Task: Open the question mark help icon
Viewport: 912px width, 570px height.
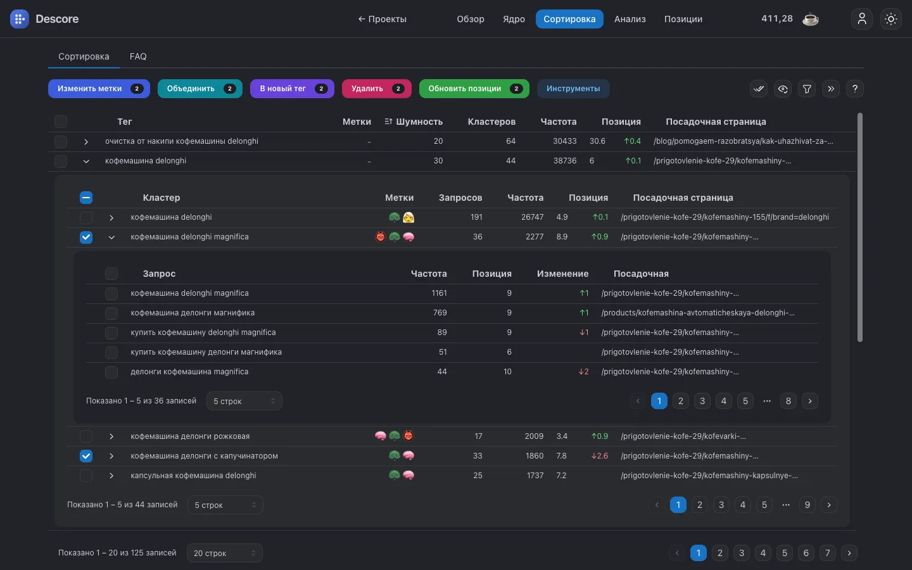Action: coord(855,89)
